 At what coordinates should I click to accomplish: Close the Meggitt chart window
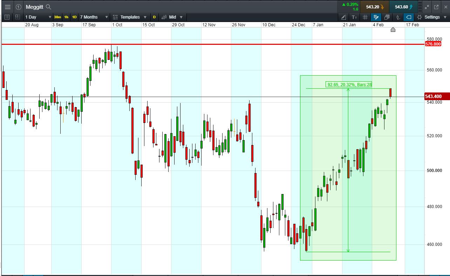coord(445,7)
